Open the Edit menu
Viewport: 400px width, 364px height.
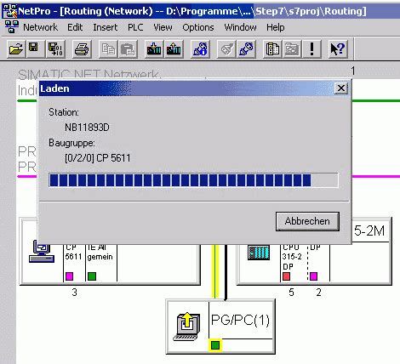click(75, 27)
